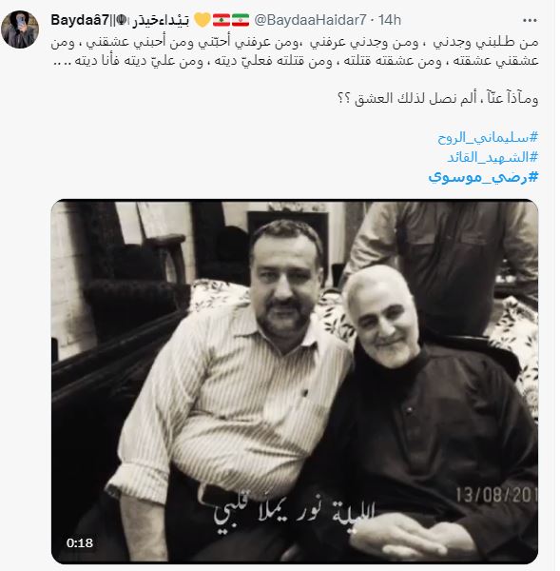Screen dimensions: 560x571
Task: Open the #الشهيد_القائد hashtag
Action: pos(492,157)
